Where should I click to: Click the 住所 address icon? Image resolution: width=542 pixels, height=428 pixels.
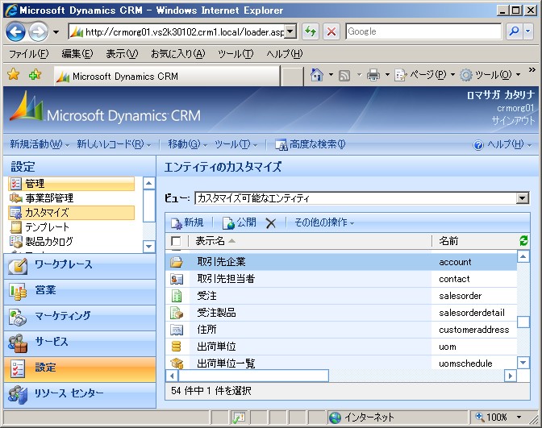pyautogui.click(x=177, y=330)
